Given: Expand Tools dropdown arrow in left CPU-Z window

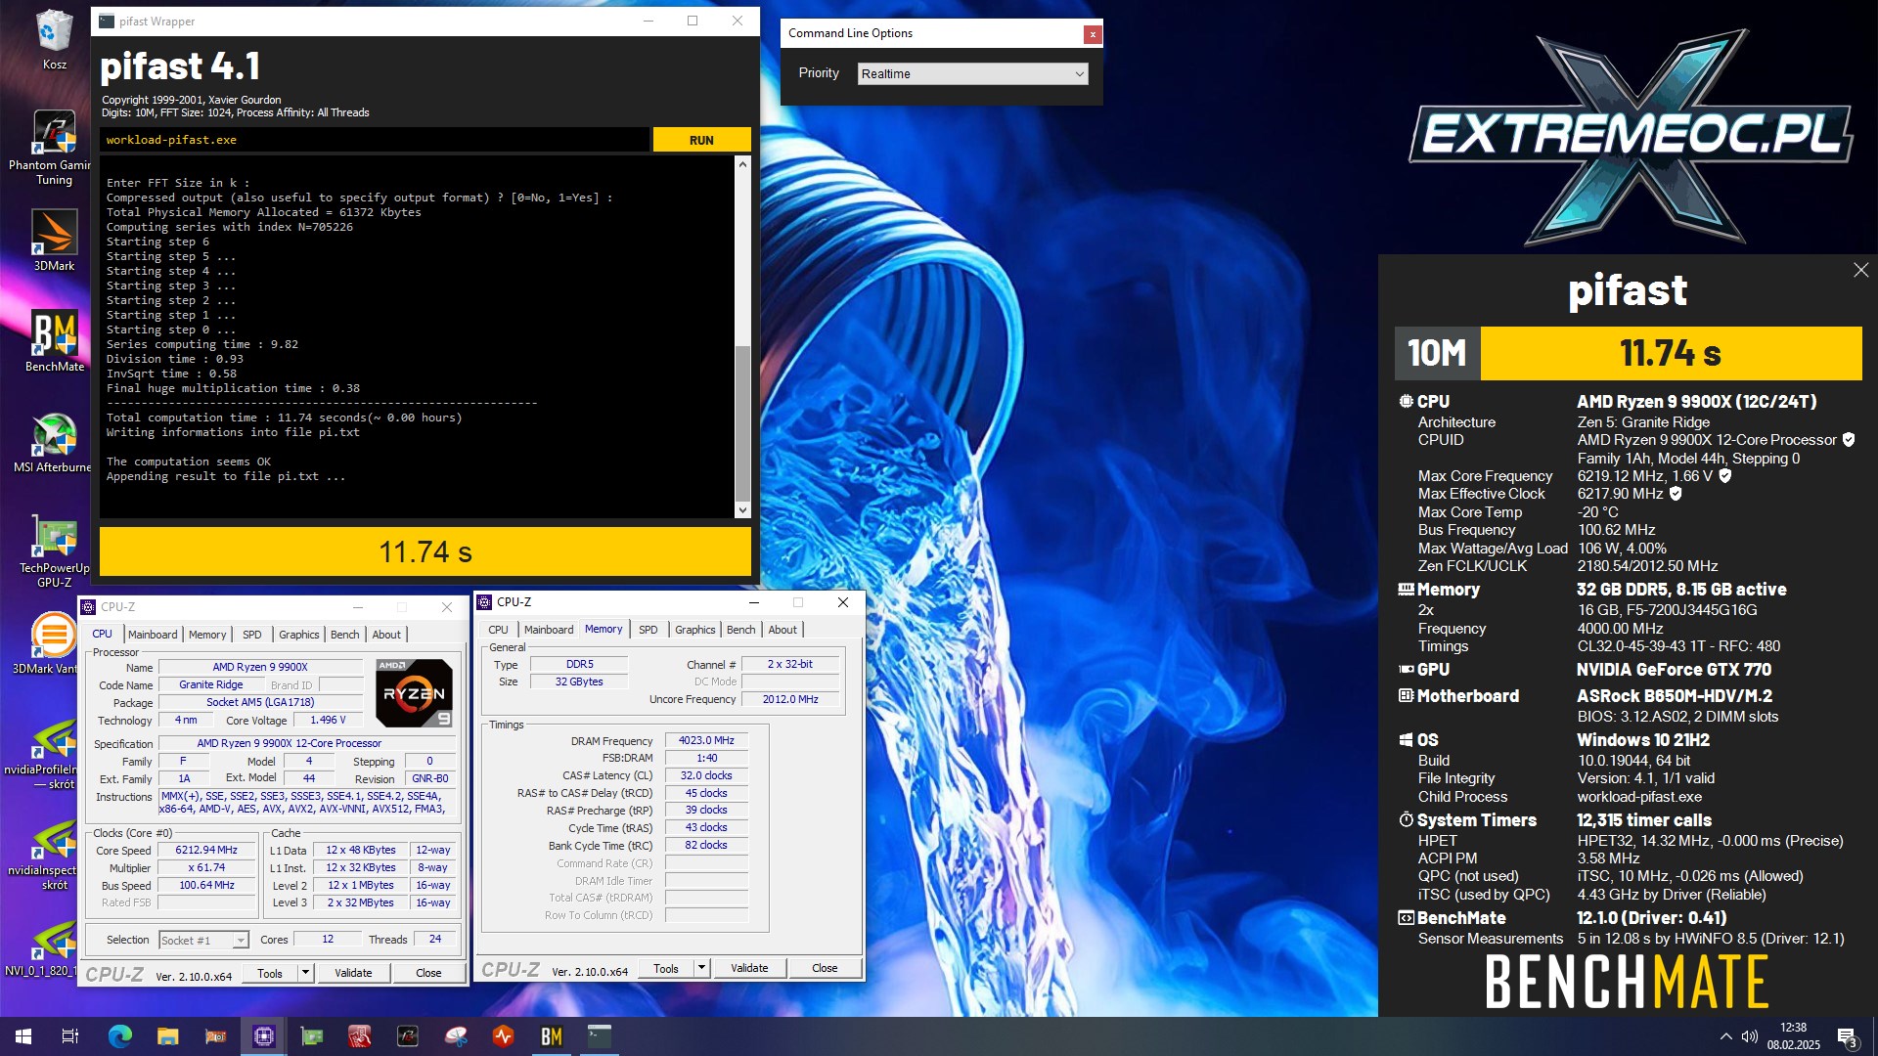Looking at the screenshot, I should tap(305, 973).
